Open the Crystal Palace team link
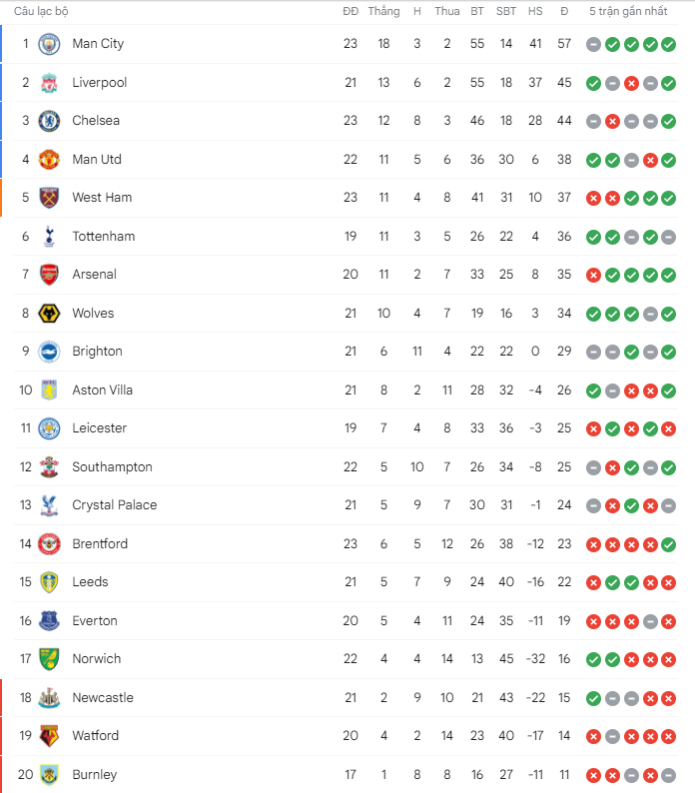The image size is (695, 793). [114, 504]
